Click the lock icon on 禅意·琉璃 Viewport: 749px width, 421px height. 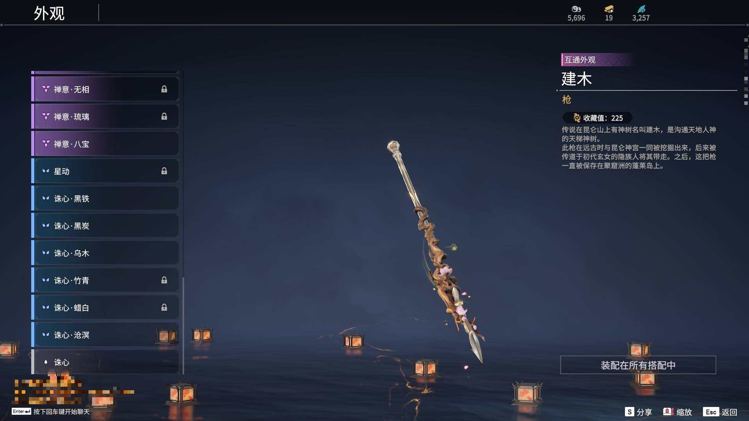(x=164, y=117)
